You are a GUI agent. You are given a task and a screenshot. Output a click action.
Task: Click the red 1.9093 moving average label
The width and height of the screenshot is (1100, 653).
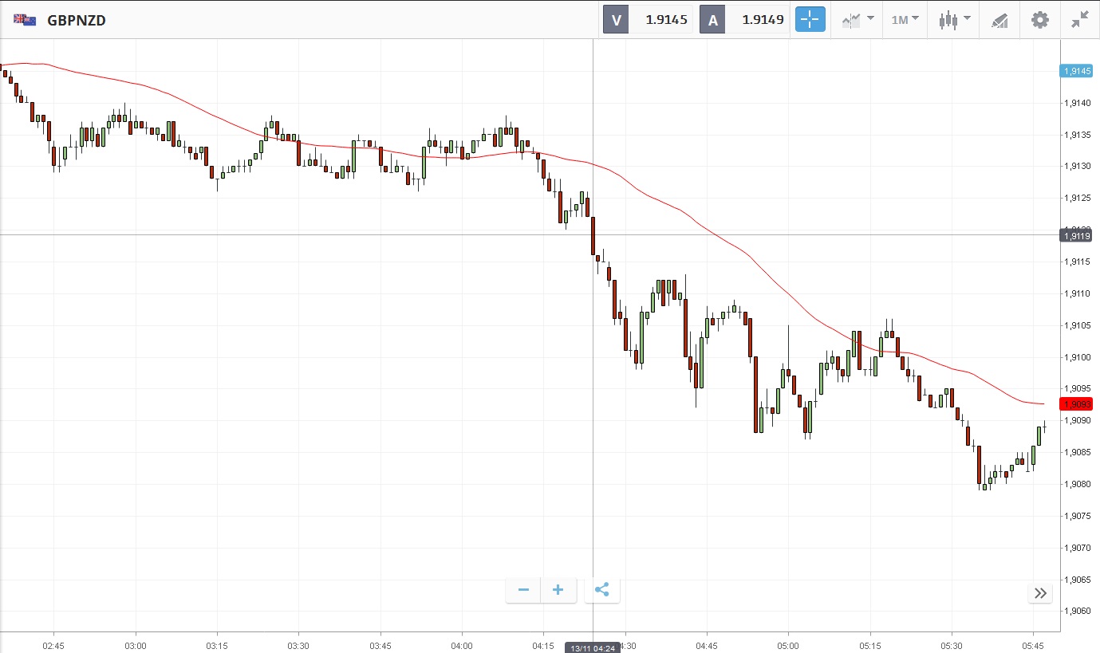[x=1075, y=403]
